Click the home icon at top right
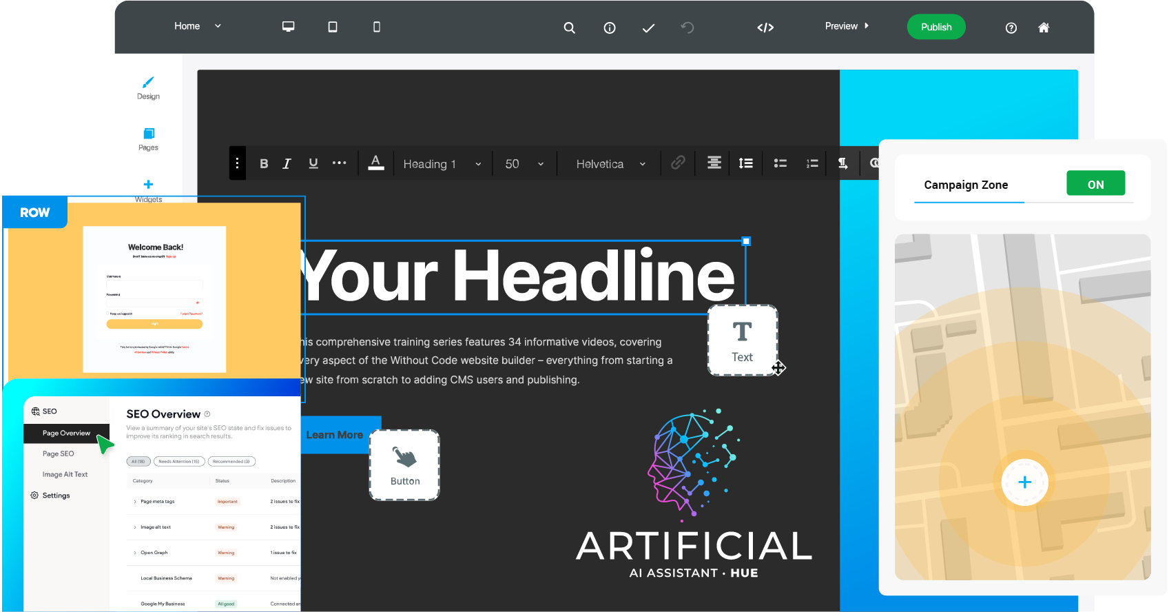This screenshot has height=612, width=1169. (1044, 28)
